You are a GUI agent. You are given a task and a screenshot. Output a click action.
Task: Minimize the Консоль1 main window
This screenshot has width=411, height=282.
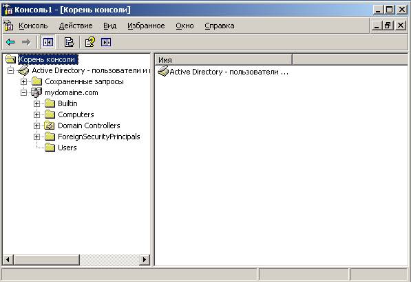pos(378,10)
